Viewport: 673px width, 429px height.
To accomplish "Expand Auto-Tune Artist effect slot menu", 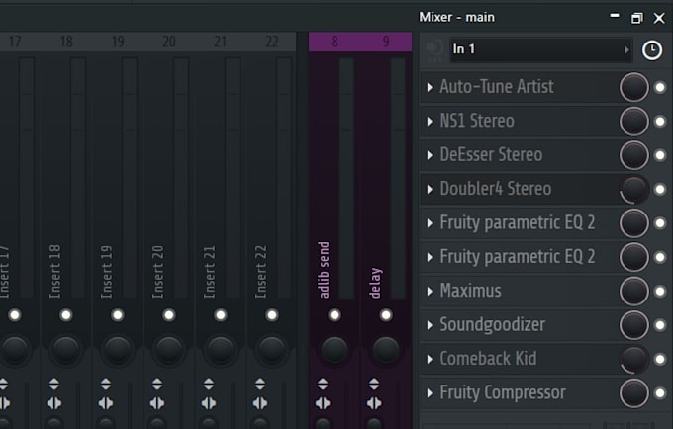I will point(430,87).
